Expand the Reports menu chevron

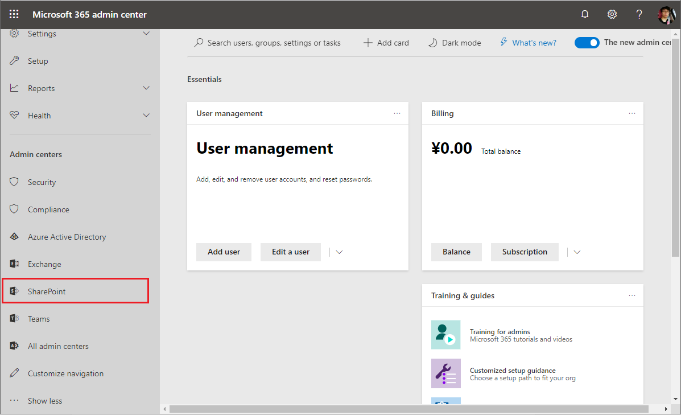click(x=146, y=88)
